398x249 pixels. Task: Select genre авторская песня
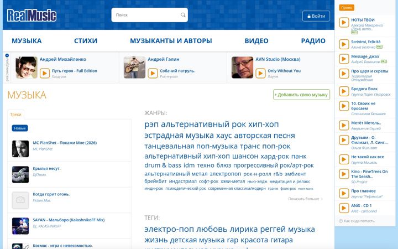[264, 136]
